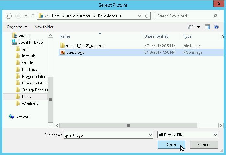Expand the arrow after Users in path
This screenshot has height=155, width=226.
[x=63, y=16]
